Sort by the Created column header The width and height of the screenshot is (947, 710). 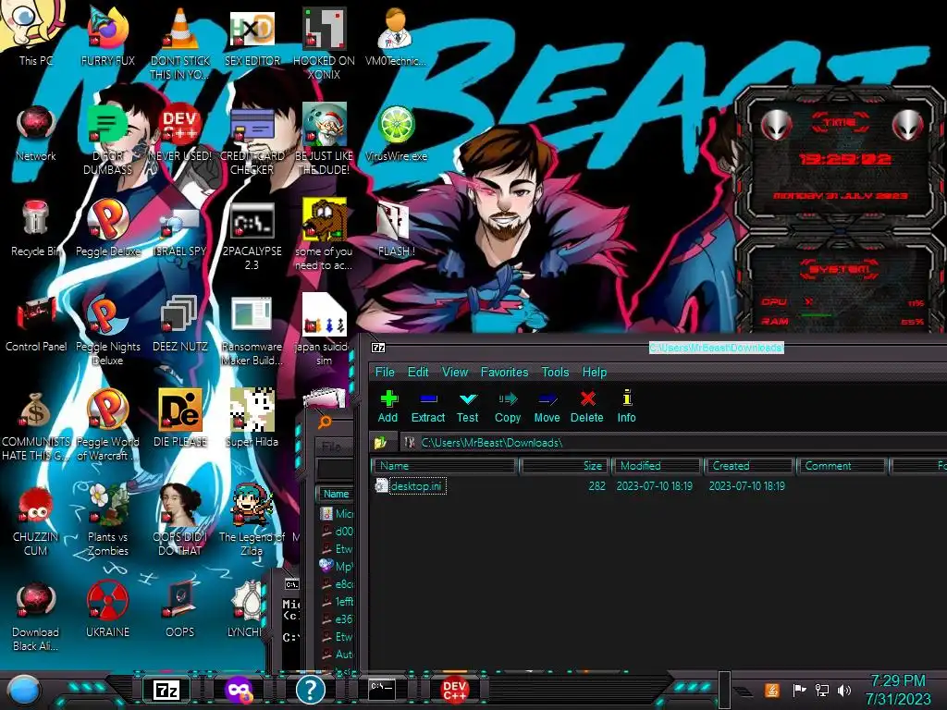point(749,466)
